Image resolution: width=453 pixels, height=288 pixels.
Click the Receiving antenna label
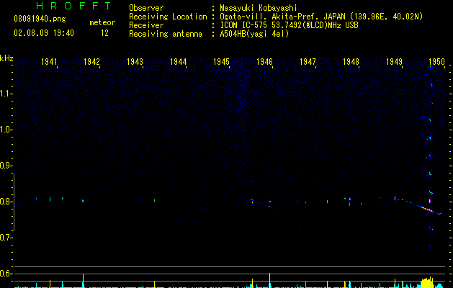(x=166, y=34)
